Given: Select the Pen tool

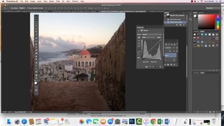Looking at the screenshot, I should (36, 63).
